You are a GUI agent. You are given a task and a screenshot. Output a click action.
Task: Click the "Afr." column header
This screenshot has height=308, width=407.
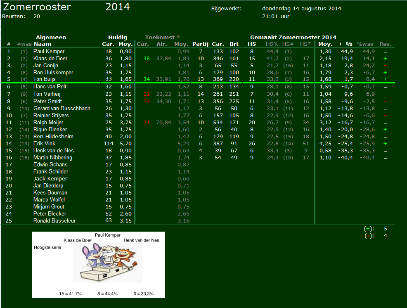point(161,44)
